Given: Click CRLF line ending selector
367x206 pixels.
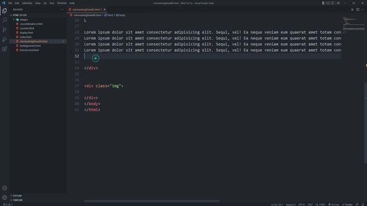Looking at the screenshot, I should [x=310, y=204].
